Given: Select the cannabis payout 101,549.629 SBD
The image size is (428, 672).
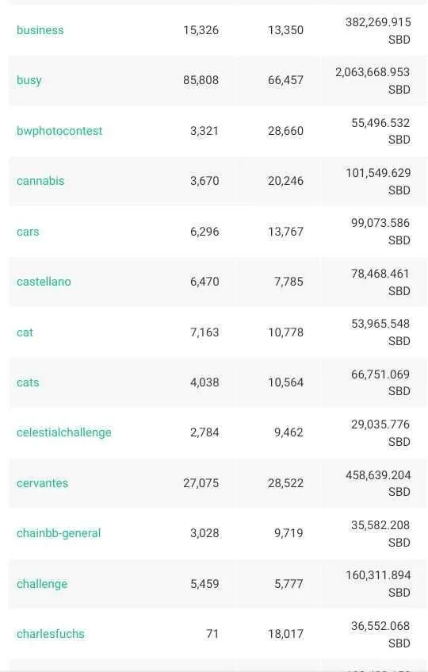Looking at the screenshot, I should click(378, 181).
